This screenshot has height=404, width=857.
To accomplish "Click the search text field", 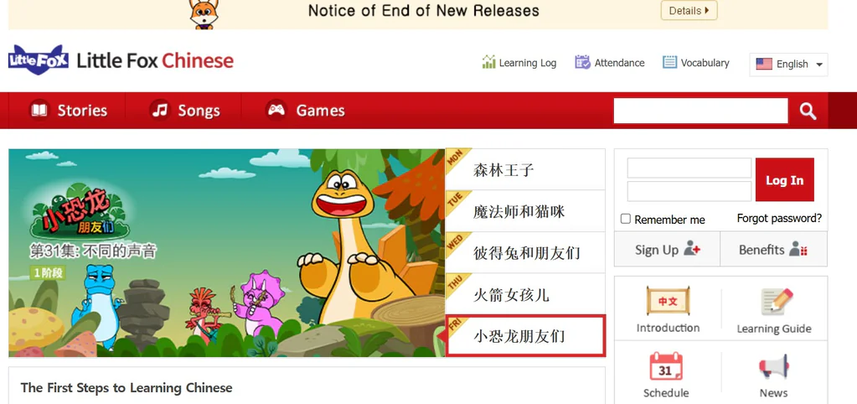I will 700,111.
